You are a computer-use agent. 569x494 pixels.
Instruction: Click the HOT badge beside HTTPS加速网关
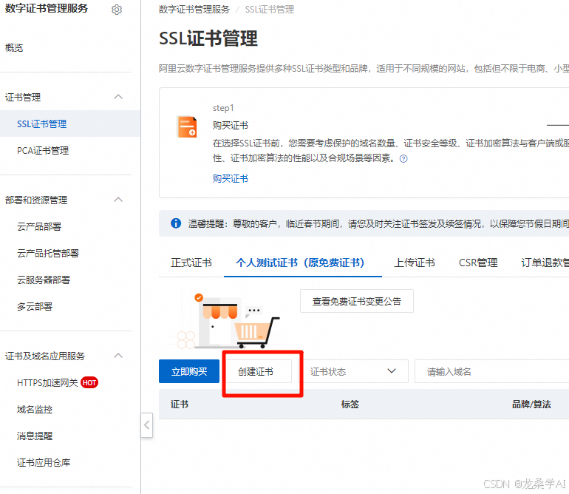pyautogui.click(x=89, y=382)
